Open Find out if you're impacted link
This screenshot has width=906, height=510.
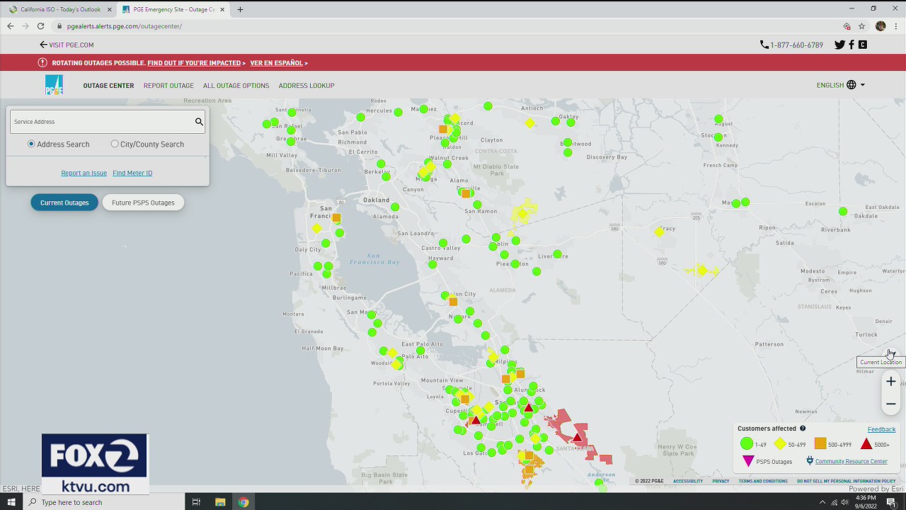pyautogui.click(x=194, y=63)
